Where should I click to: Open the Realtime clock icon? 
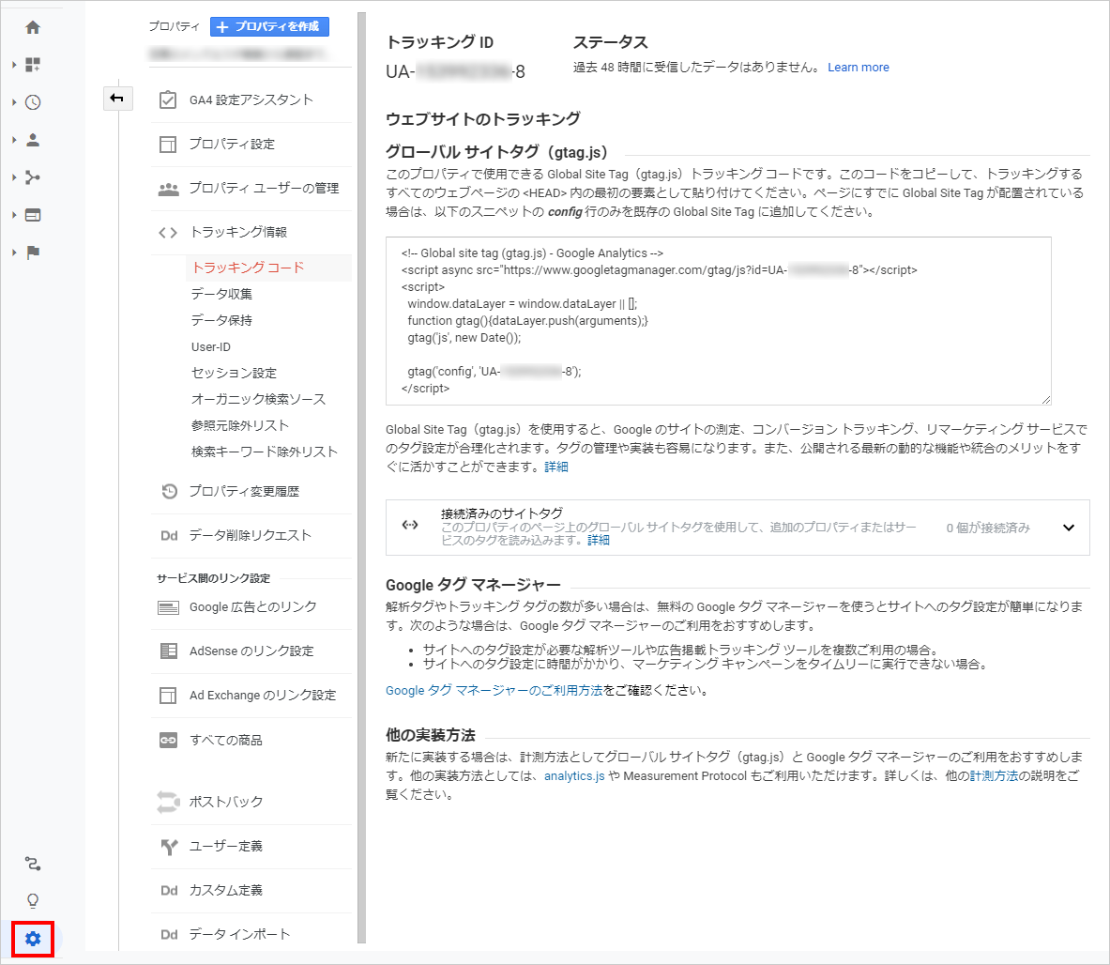coord(33,102)
